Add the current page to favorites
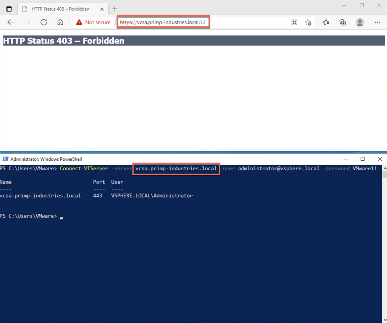The width and height of the screenshot is (387, 323). click(308, 23)
